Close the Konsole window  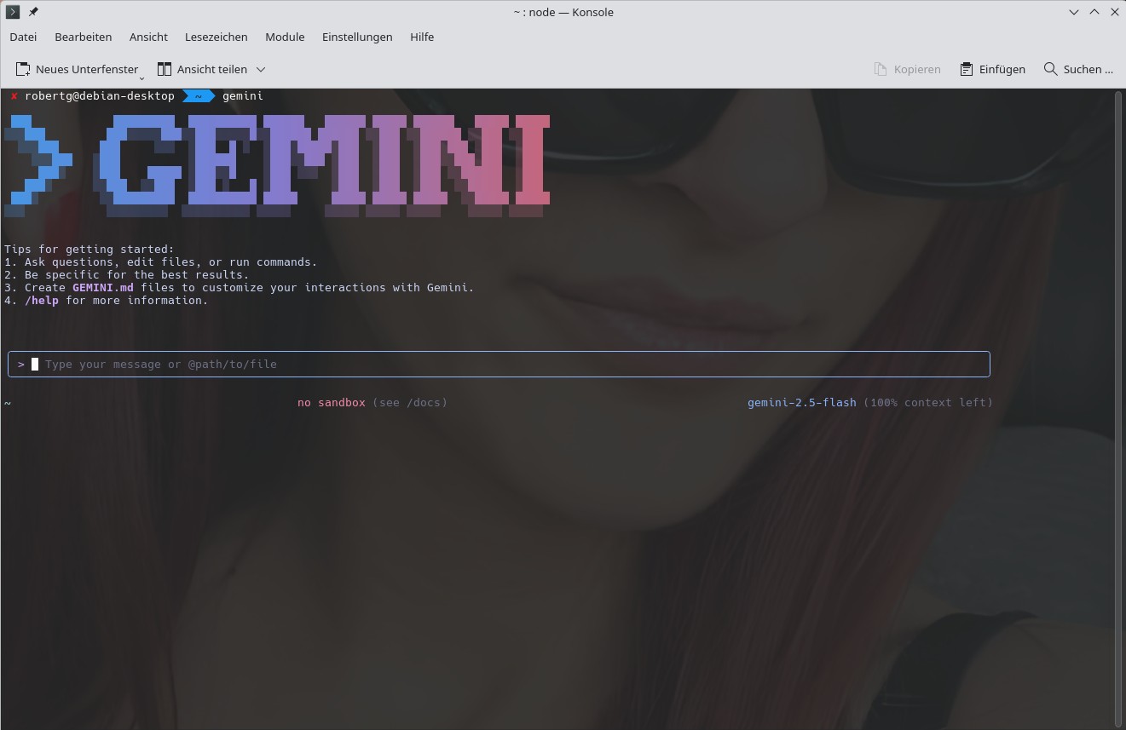[x=1114, y=12]
